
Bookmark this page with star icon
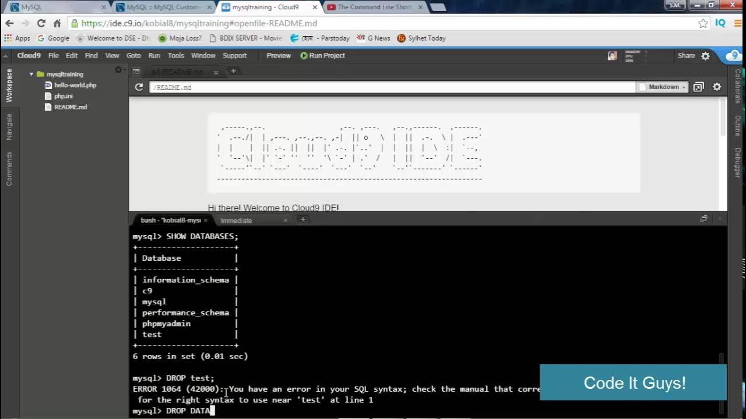[x=703, y=23]
